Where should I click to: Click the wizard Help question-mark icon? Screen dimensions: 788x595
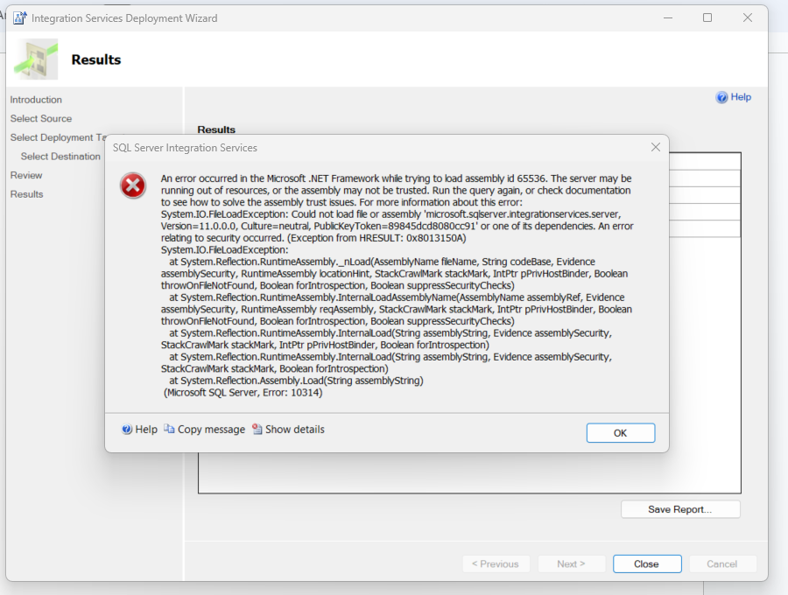click(721, 97)
